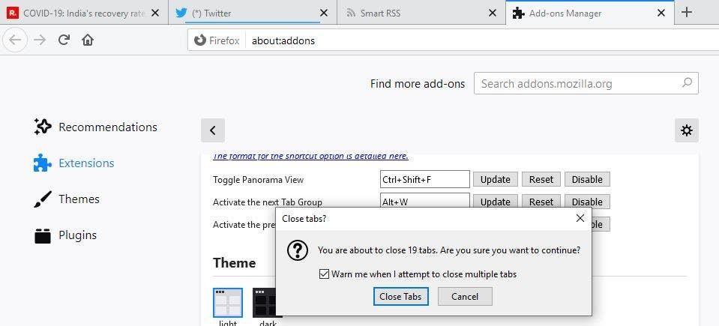
Task: Open the Extensions section
Action: [x=74, y=163]
